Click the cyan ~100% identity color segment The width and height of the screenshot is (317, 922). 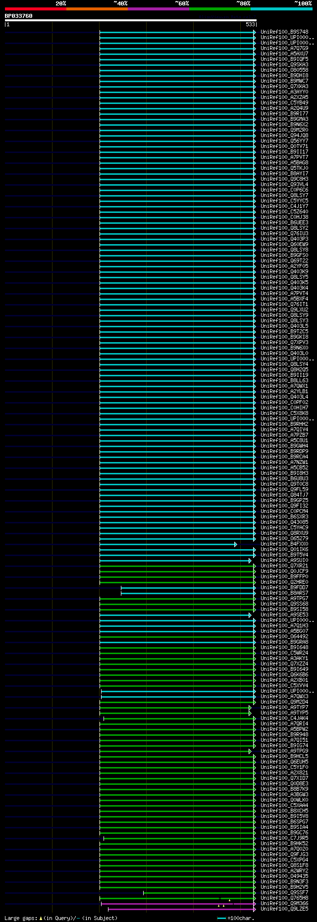281,9
